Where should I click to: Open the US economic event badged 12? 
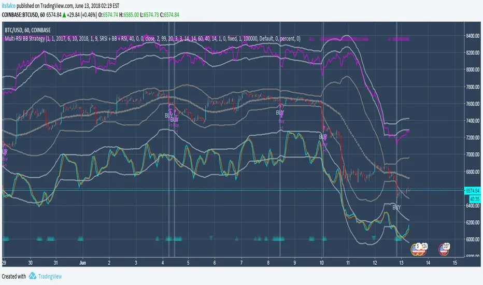[x=423, y=249]
